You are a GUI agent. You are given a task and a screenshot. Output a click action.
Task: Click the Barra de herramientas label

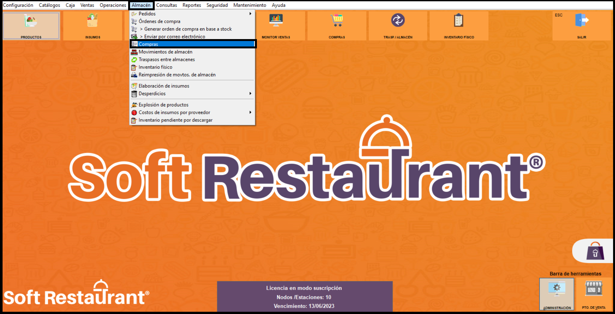575,274
